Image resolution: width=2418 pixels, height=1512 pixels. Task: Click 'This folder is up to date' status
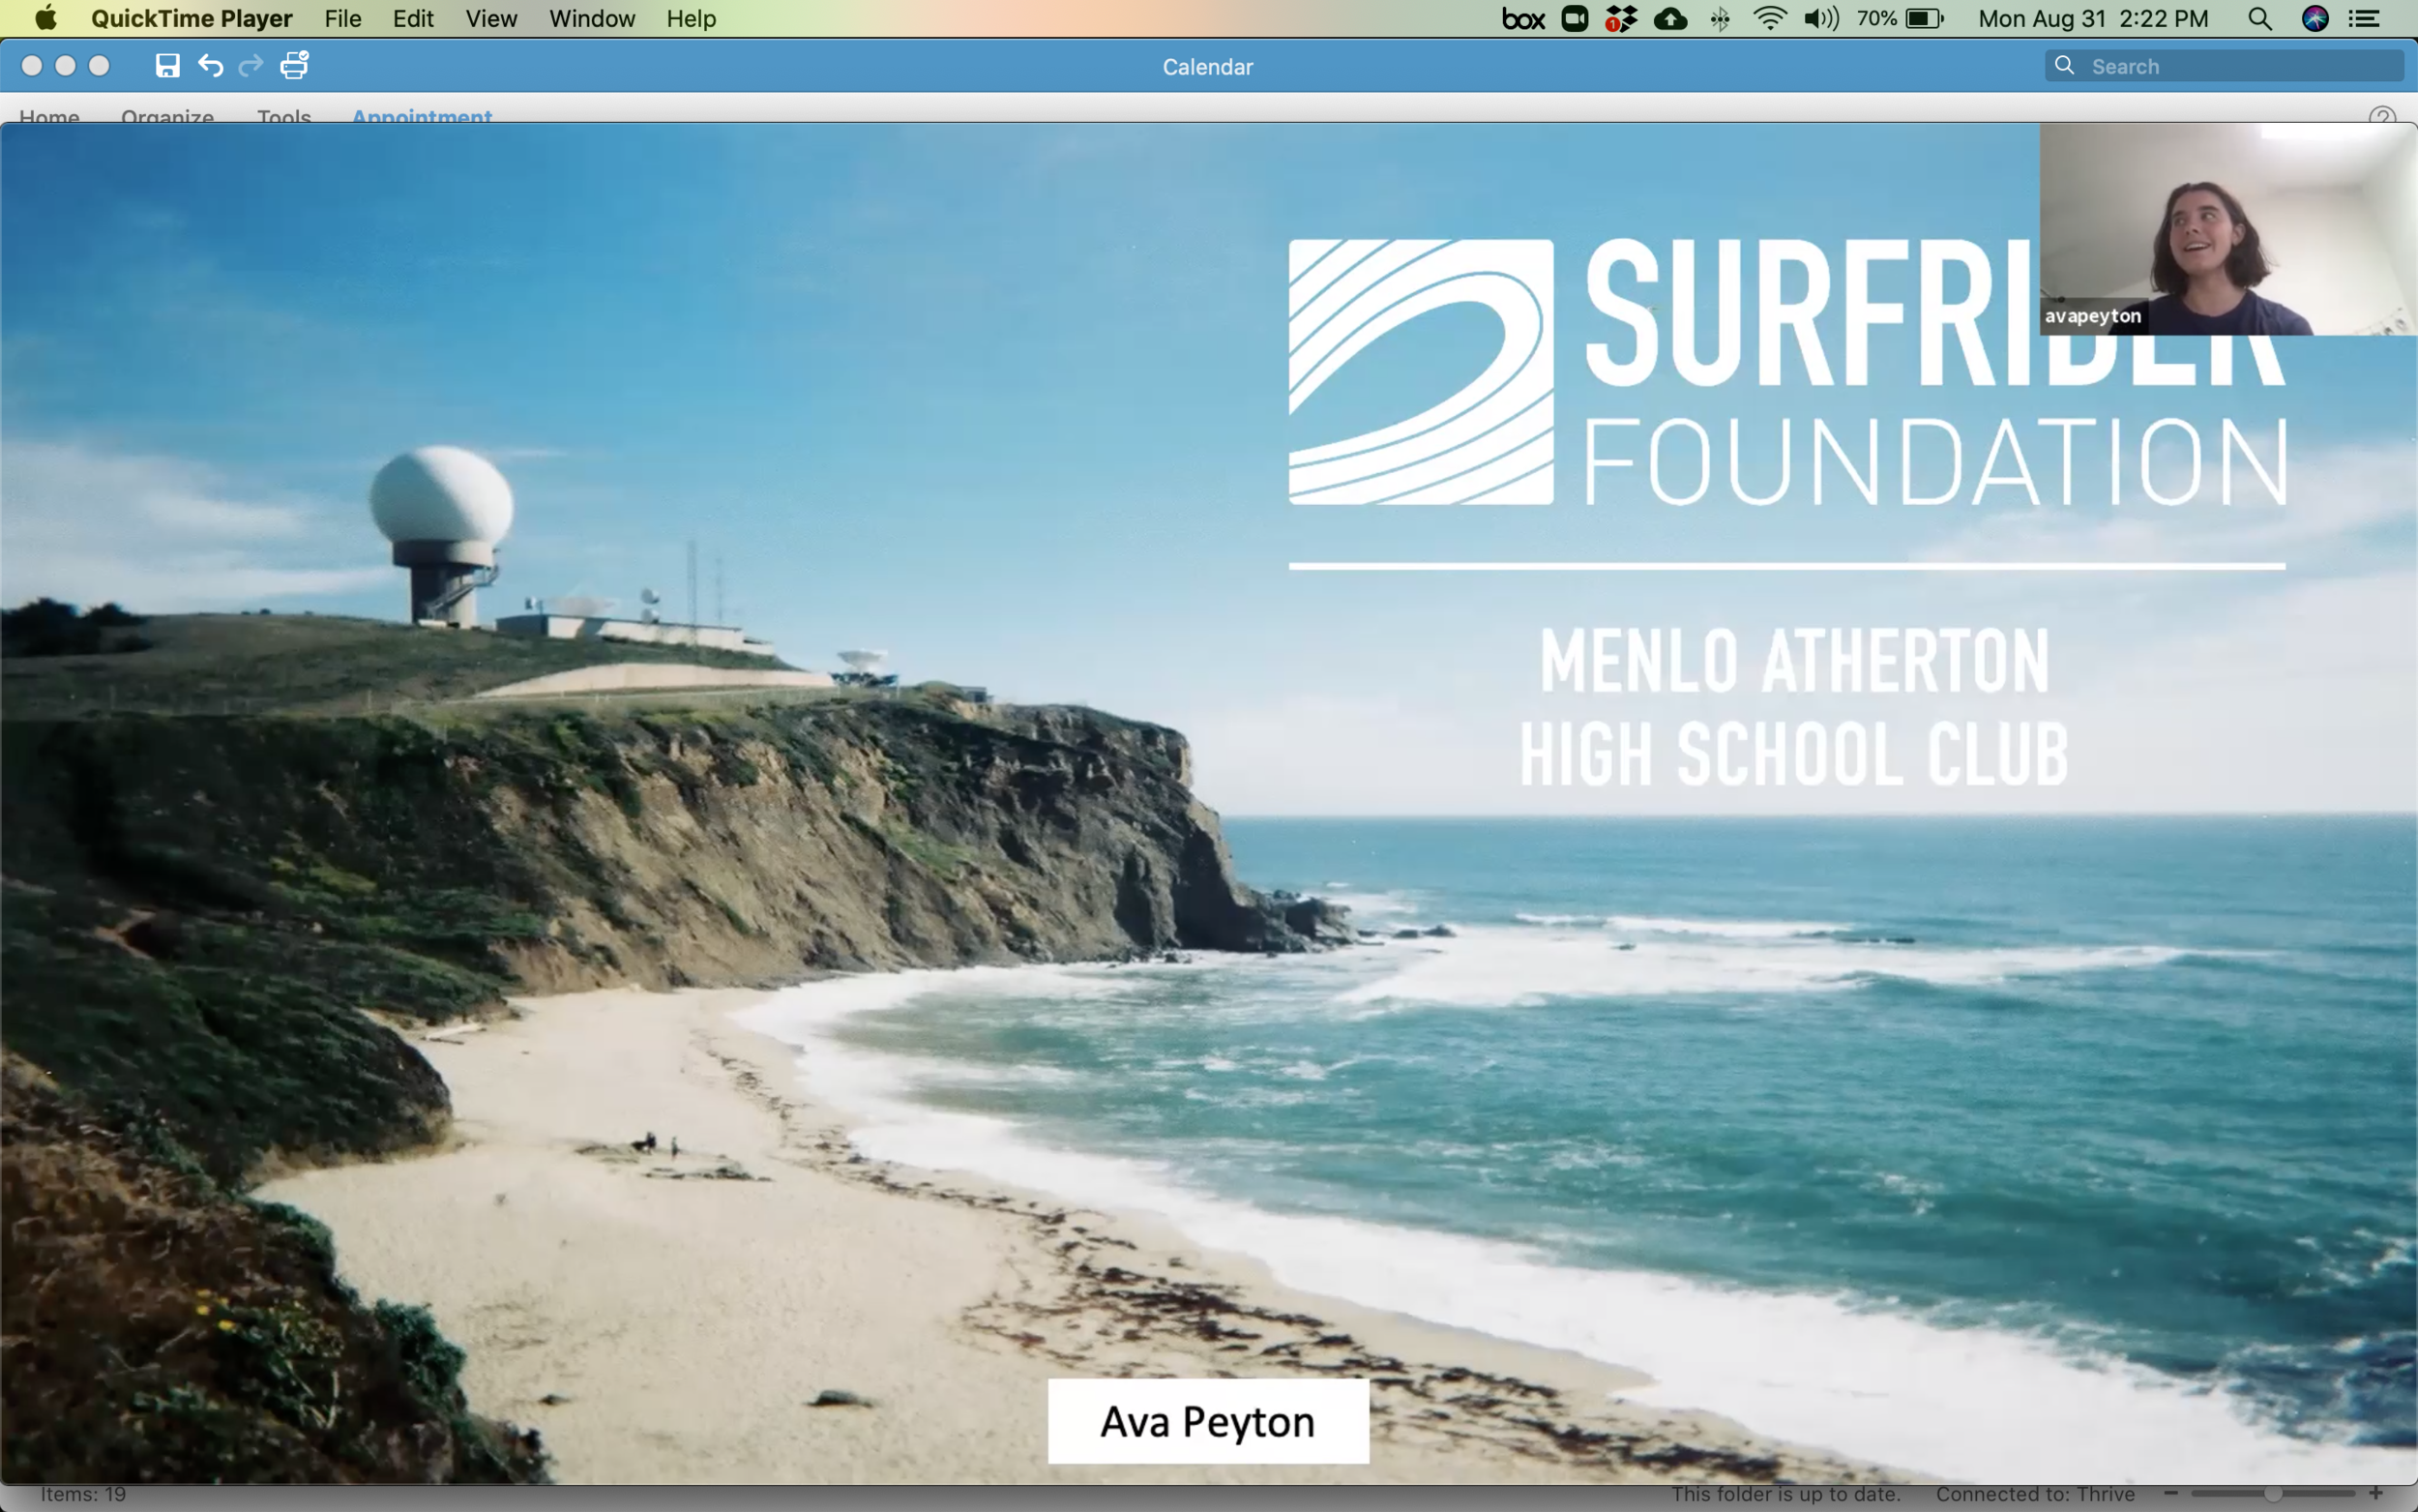pos(1785,1494)
